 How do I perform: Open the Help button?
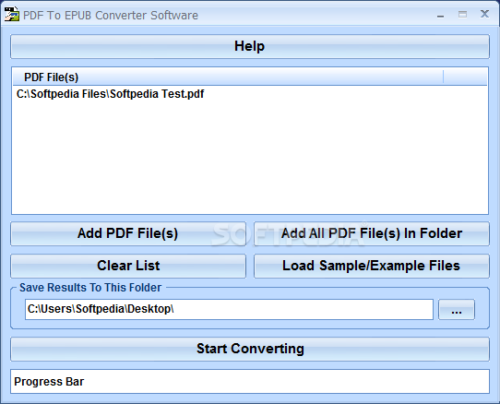pos(250,46)
